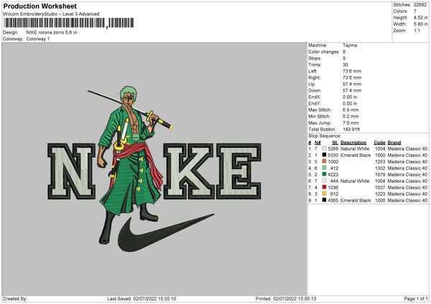Click the barcode image in header
The width and height of the screenshot is (431, 304).
click(69, 23)
